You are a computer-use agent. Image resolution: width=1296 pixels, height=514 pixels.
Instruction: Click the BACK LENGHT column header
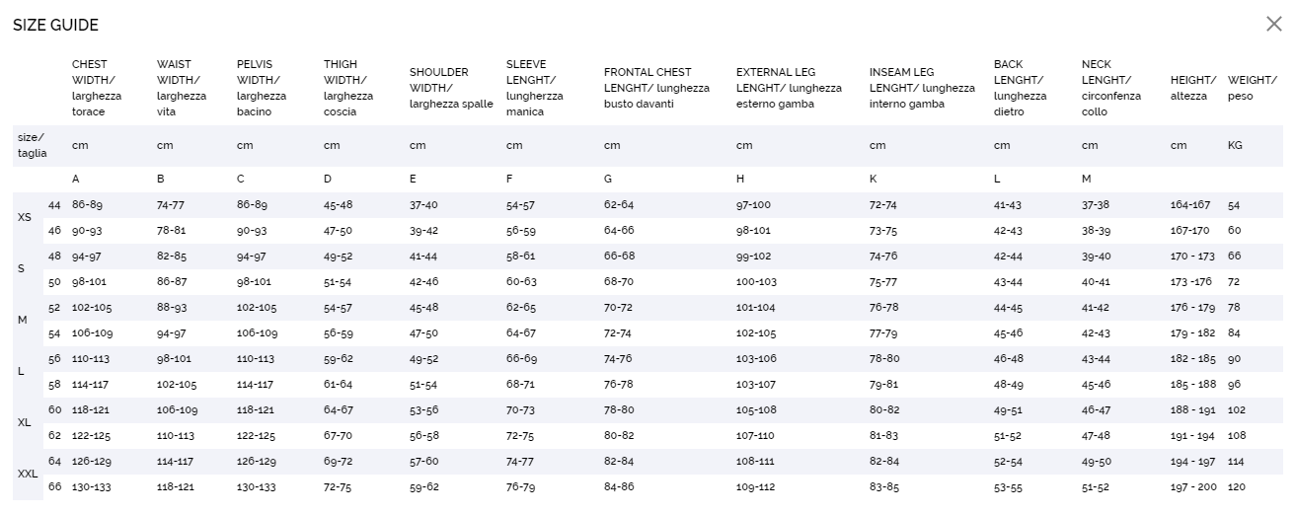(1020, 88)
